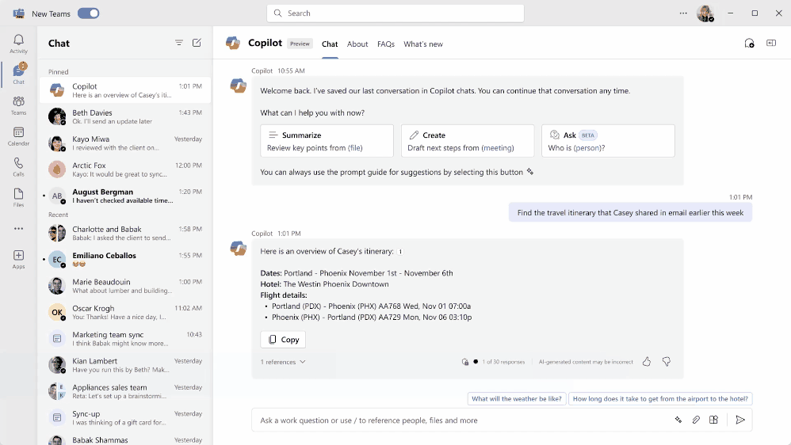Click the thumbs down feedback icon
Image resolution: width=791 pixels, height=445 pixels.
click(x=667, y=362)
